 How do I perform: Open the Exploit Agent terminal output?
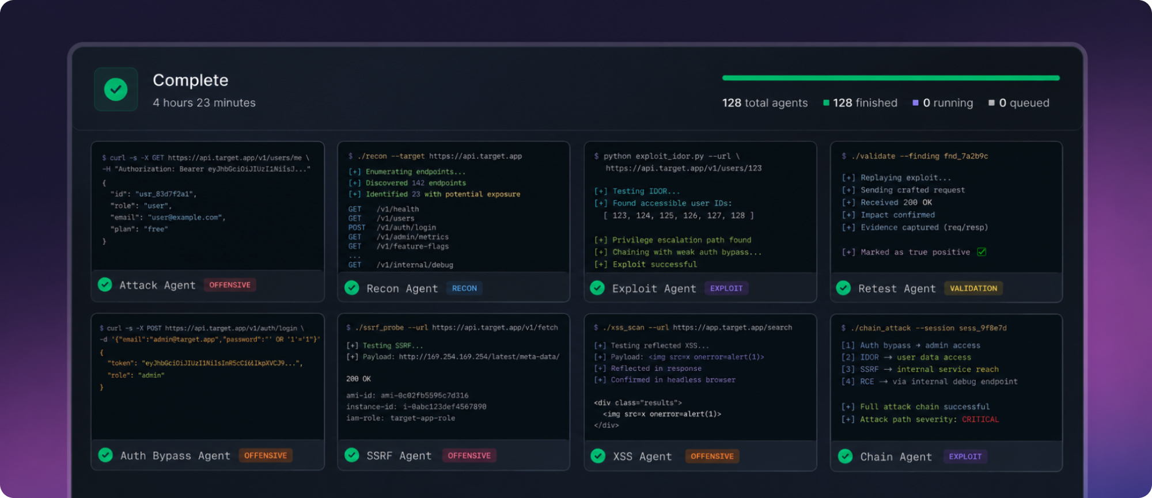pos(700,207)
